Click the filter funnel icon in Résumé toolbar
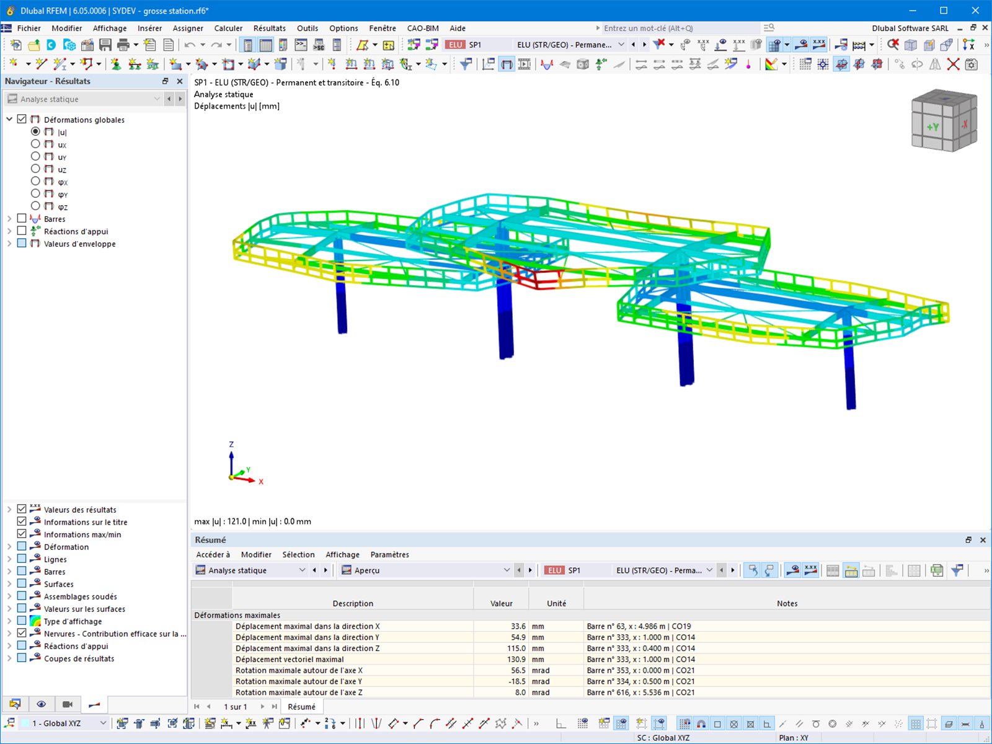Screen dimensions: 992x744 (958, 570)
